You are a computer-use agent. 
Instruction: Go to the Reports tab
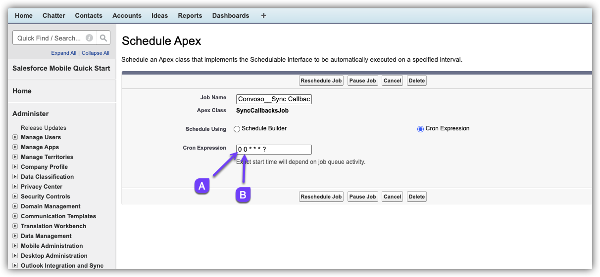(190, 16)
